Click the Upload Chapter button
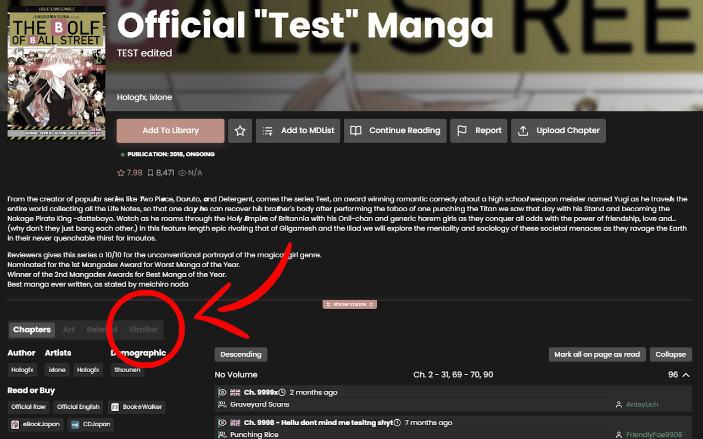The width and height of the screenshot is (703, 439). tap(559, 131)
